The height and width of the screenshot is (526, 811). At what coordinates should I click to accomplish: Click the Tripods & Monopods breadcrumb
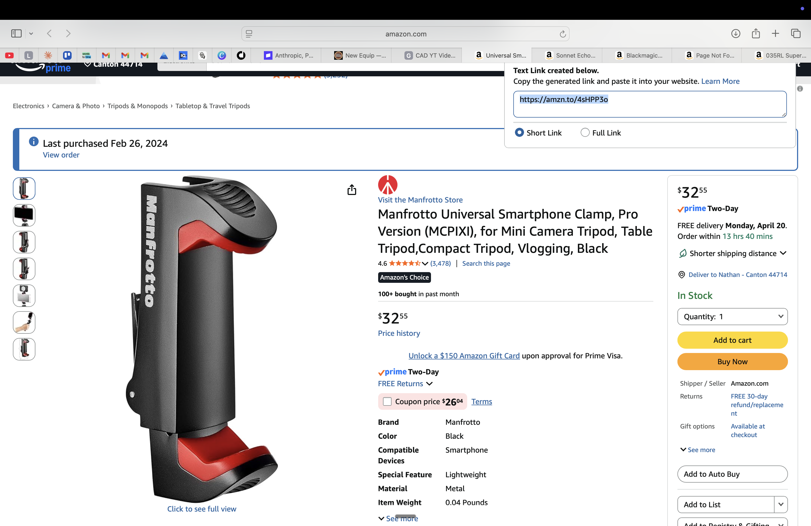pos(137,106)
